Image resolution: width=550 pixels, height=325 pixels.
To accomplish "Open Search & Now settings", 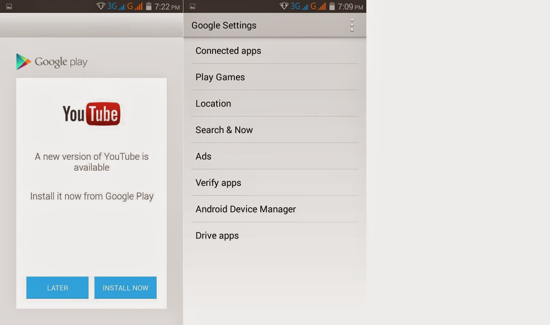I will click(275, 130).
